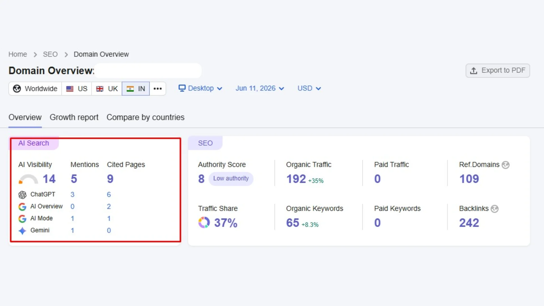
Task: Open Organic Keywords value 65
Action: [x=293, y=223]
